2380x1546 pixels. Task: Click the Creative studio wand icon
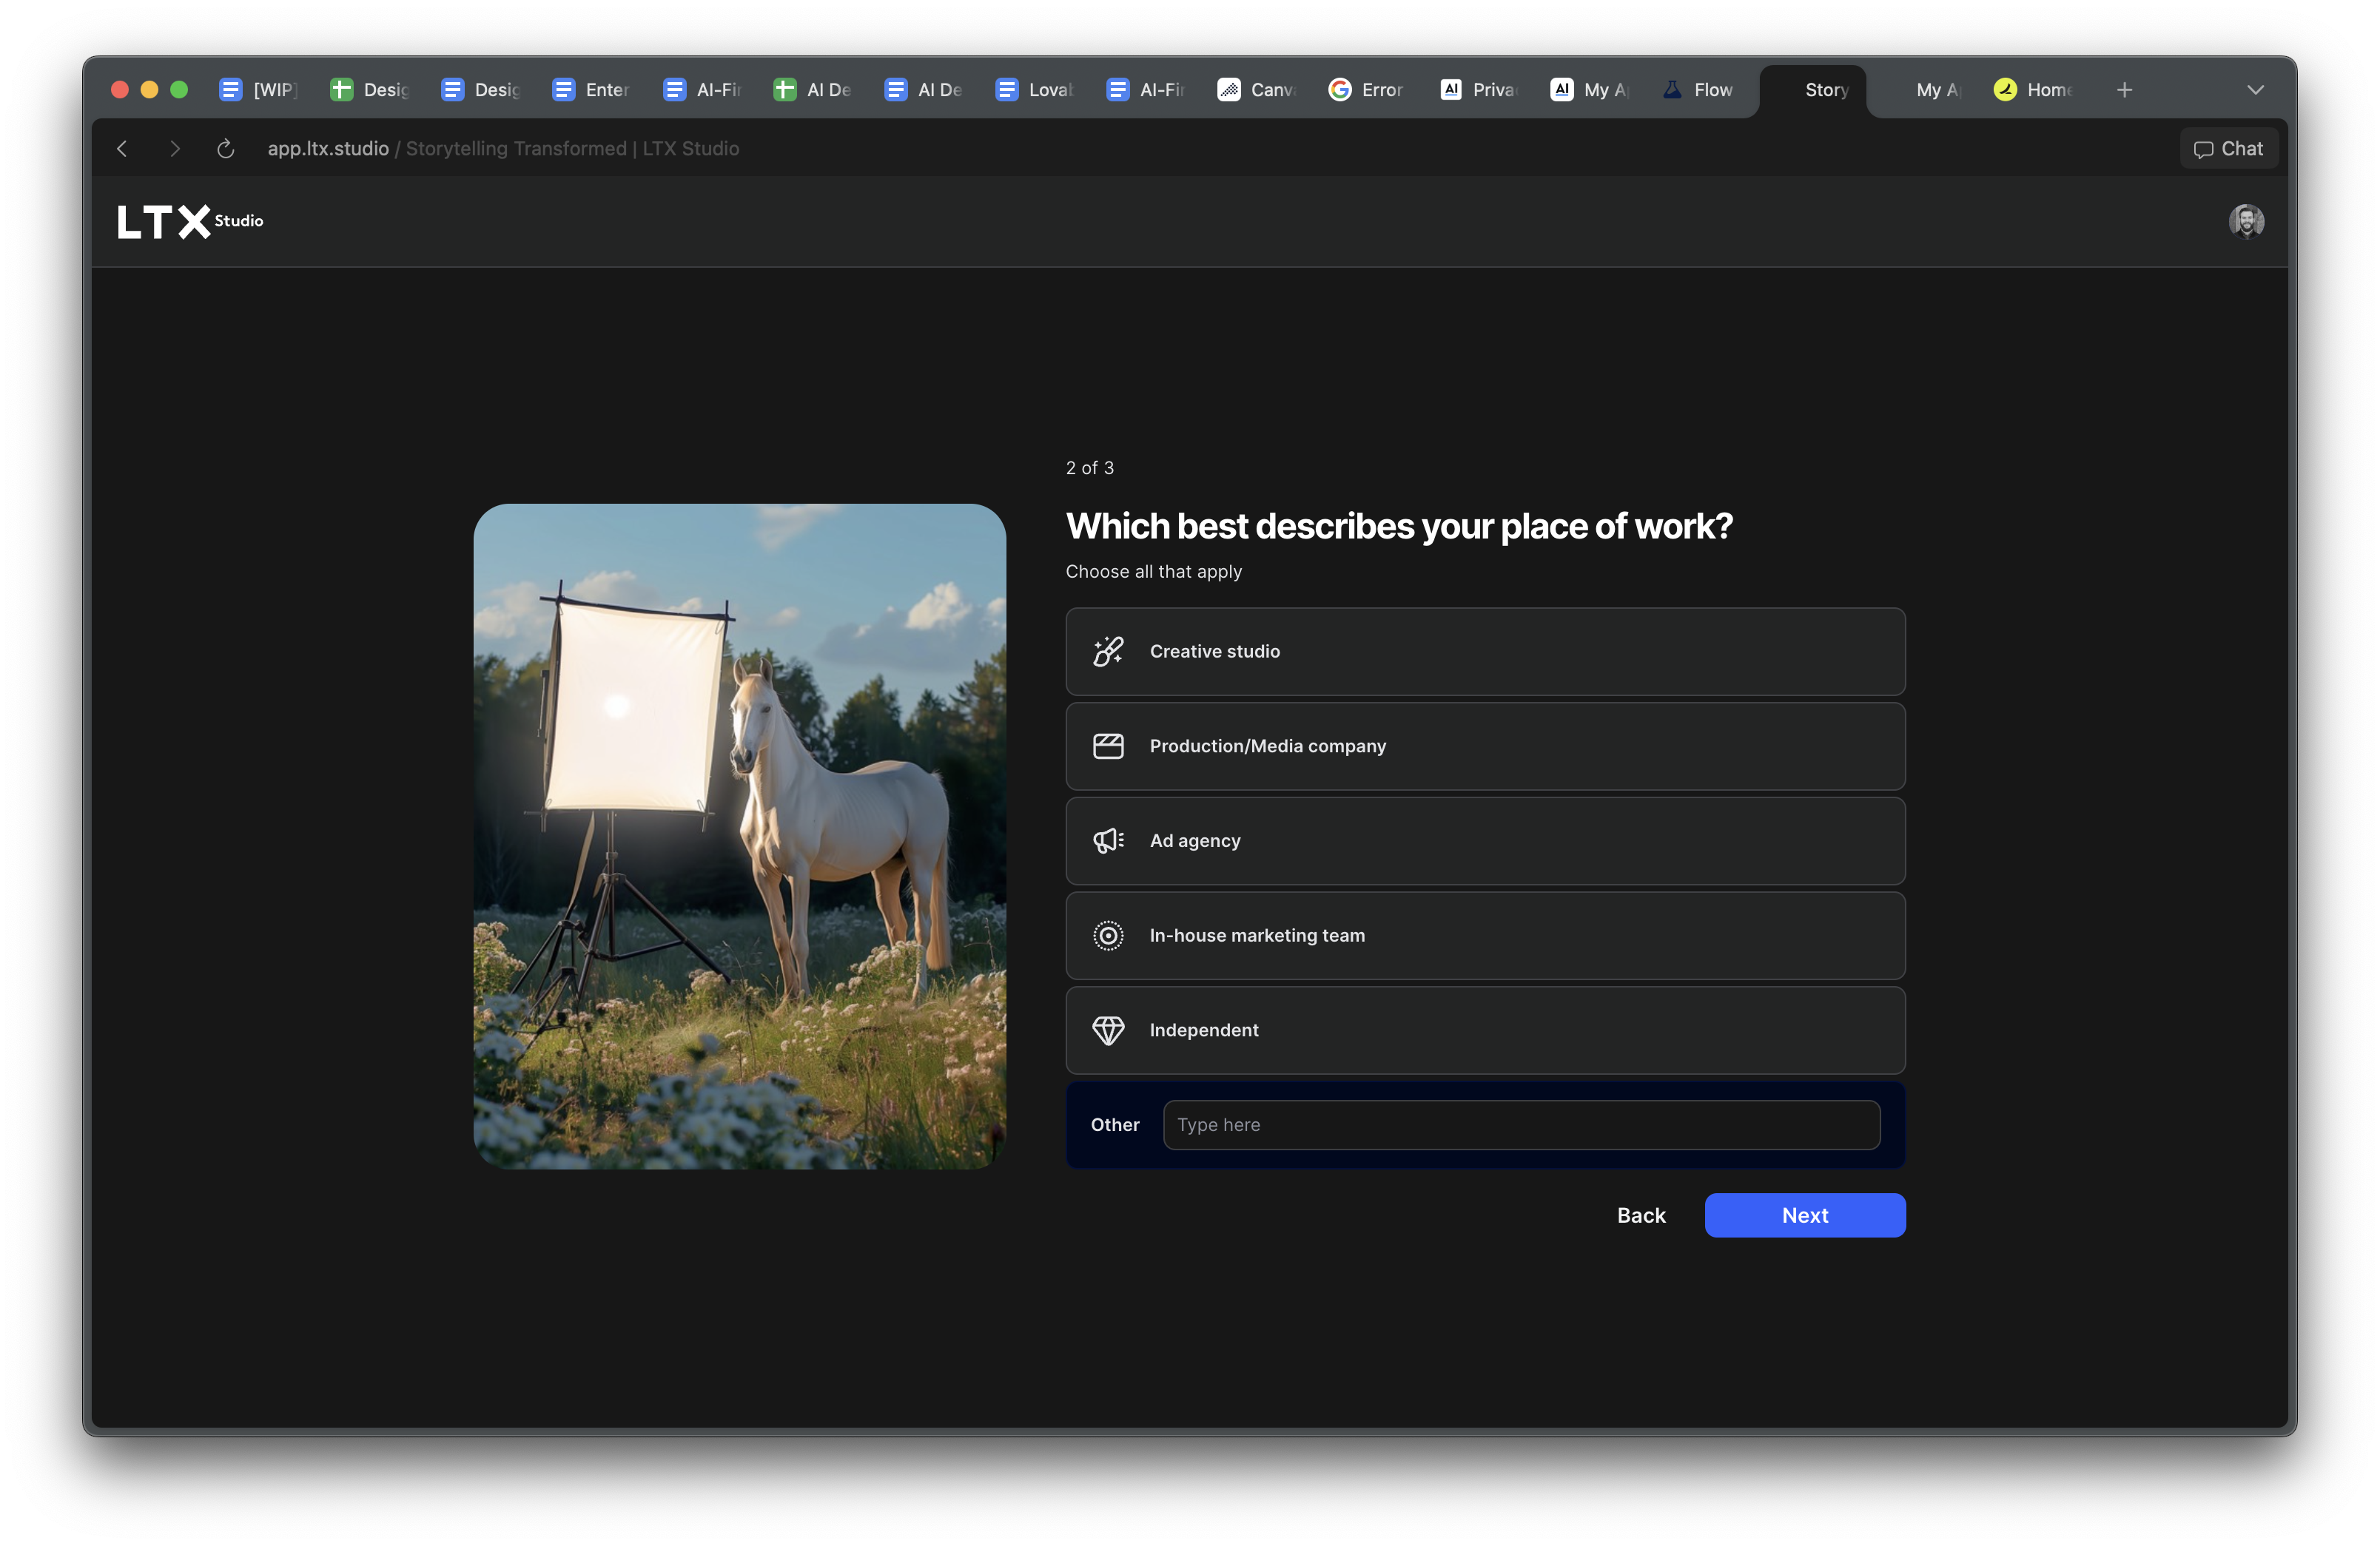click(1108, 652)
